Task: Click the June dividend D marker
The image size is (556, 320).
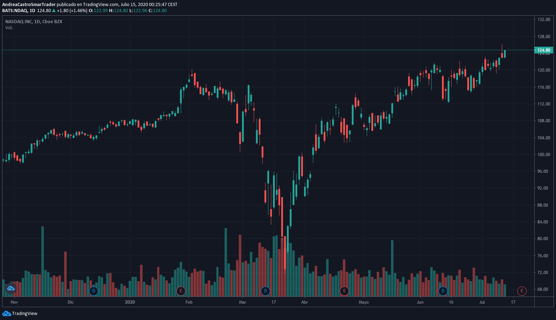Action: (x=443, y=291)
